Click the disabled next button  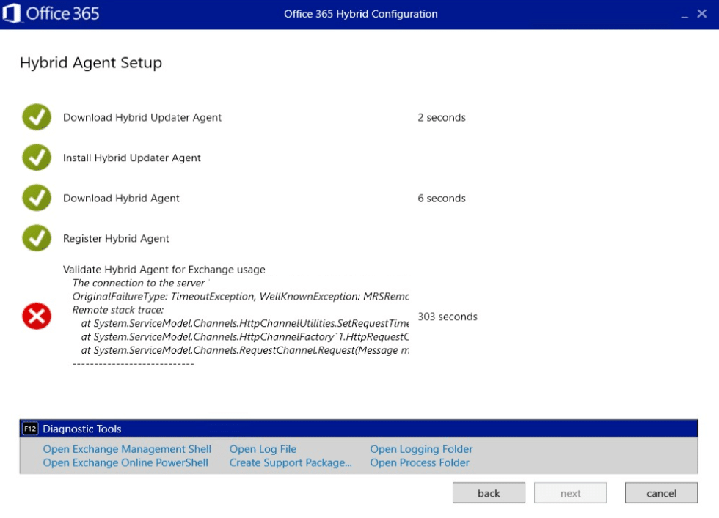tap(570, 492)
